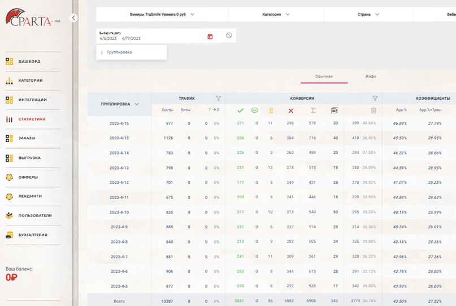Select the Обычная tab
This screenshot has width=456, height=306.
coord(324,77)
